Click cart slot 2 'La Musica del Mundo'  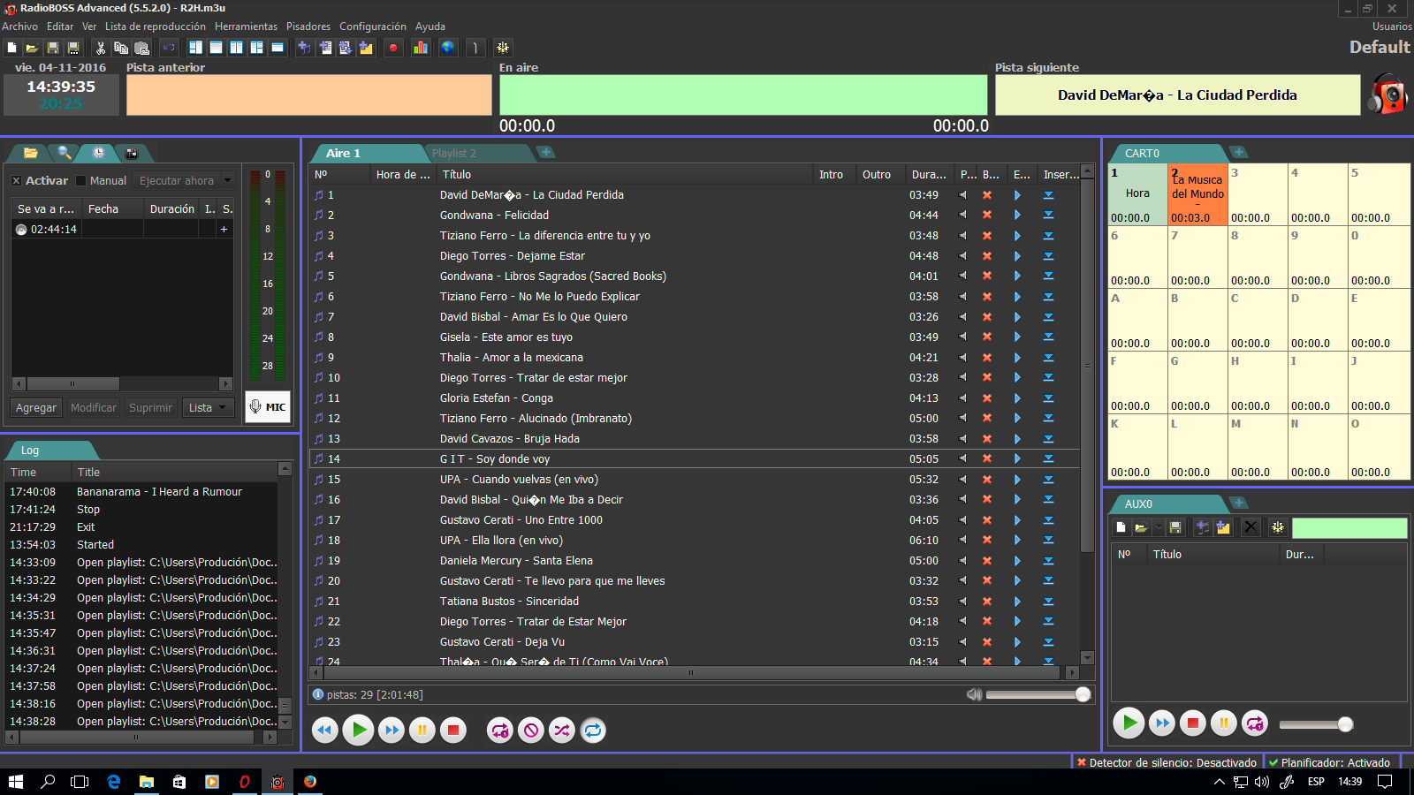click(x=1197, y=194)
